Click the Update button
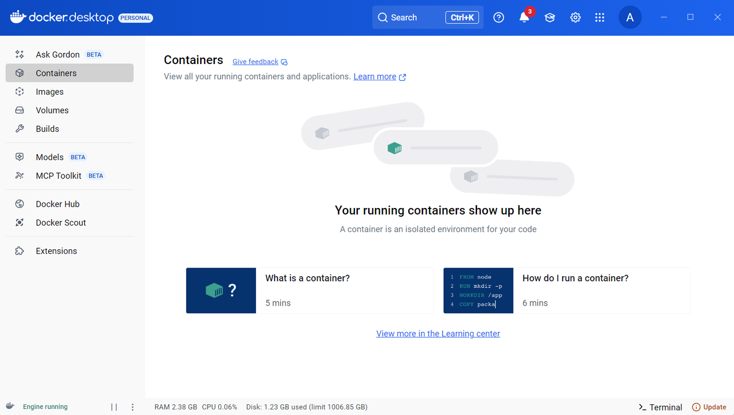The height and width of the screenshot is (415, 734). click(709, 407)
